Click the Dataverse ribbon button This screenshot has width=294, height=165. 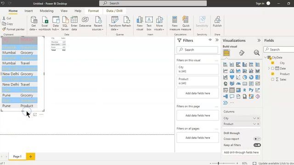click(85, 22)
